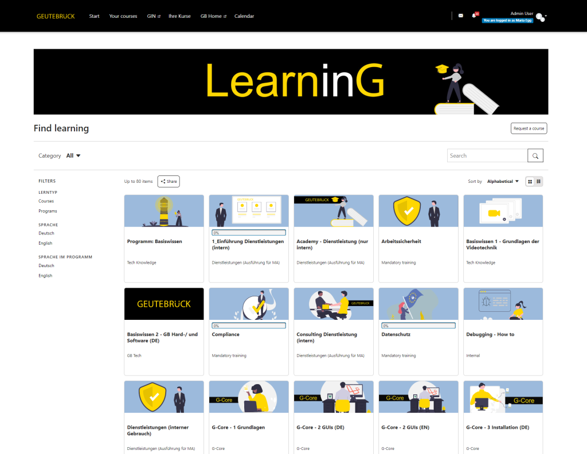The image size is (587, 454).
Task: Open the messages envelope icon
Action: (460, 15)
